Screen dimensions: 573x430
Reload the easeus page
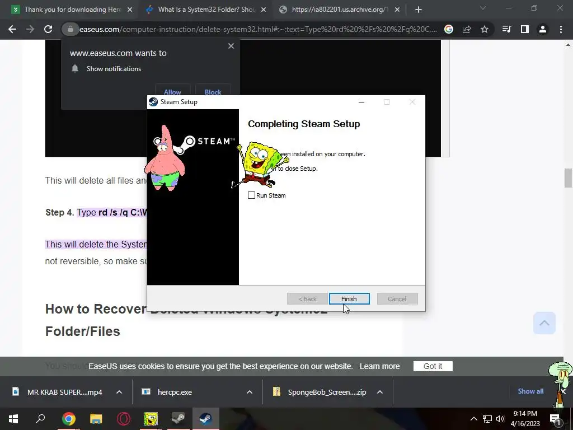48,29
